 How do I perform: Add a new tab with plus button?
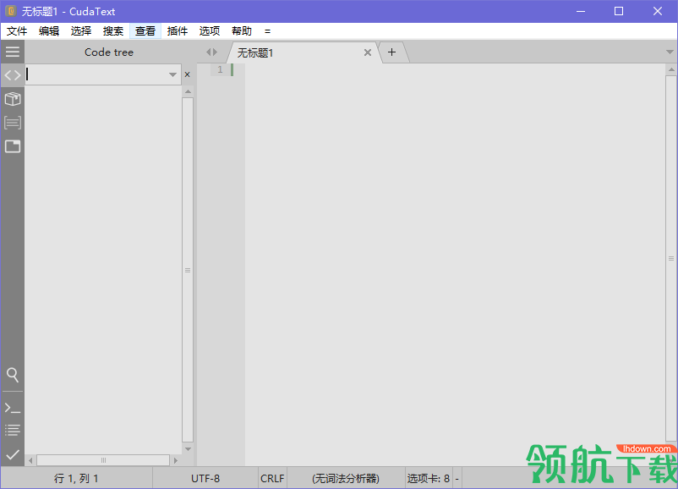[x=391, y=52]
